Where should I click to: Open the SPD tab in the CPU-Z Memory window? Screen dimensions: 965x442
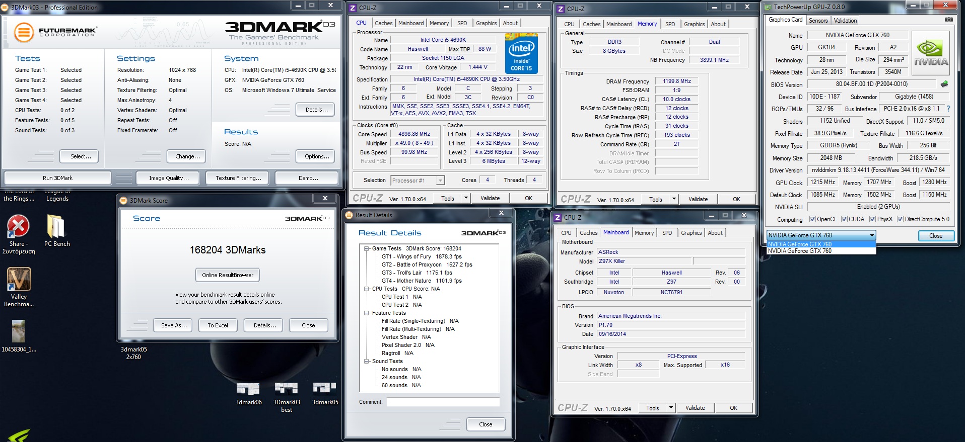pyautogui.click(x=670, y=24)
